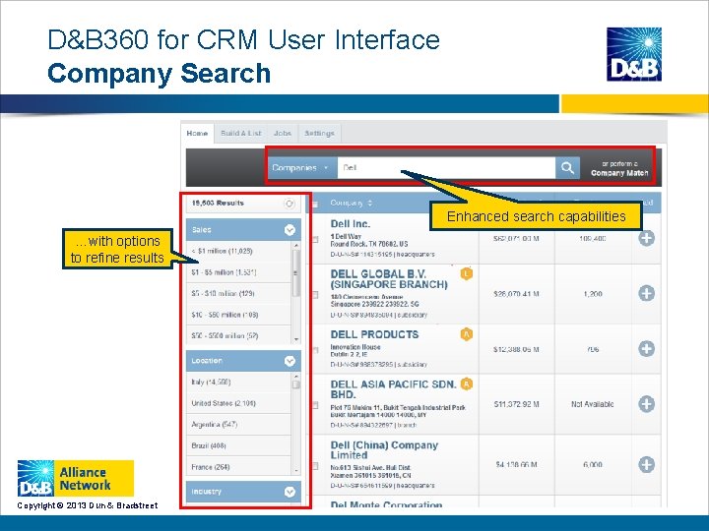Open the DELL PRODUCTS company link
709x531 pixels.
[374, 334]
